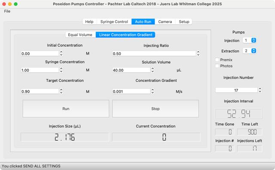Open the Syringe Control tab
Viewport: 275px width, 170px height.
point(114,22)
